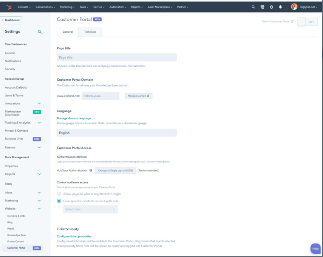Expand the Marketing sidebar section under Tools
Screen dimensions: 323x257
tap(39, 201)
